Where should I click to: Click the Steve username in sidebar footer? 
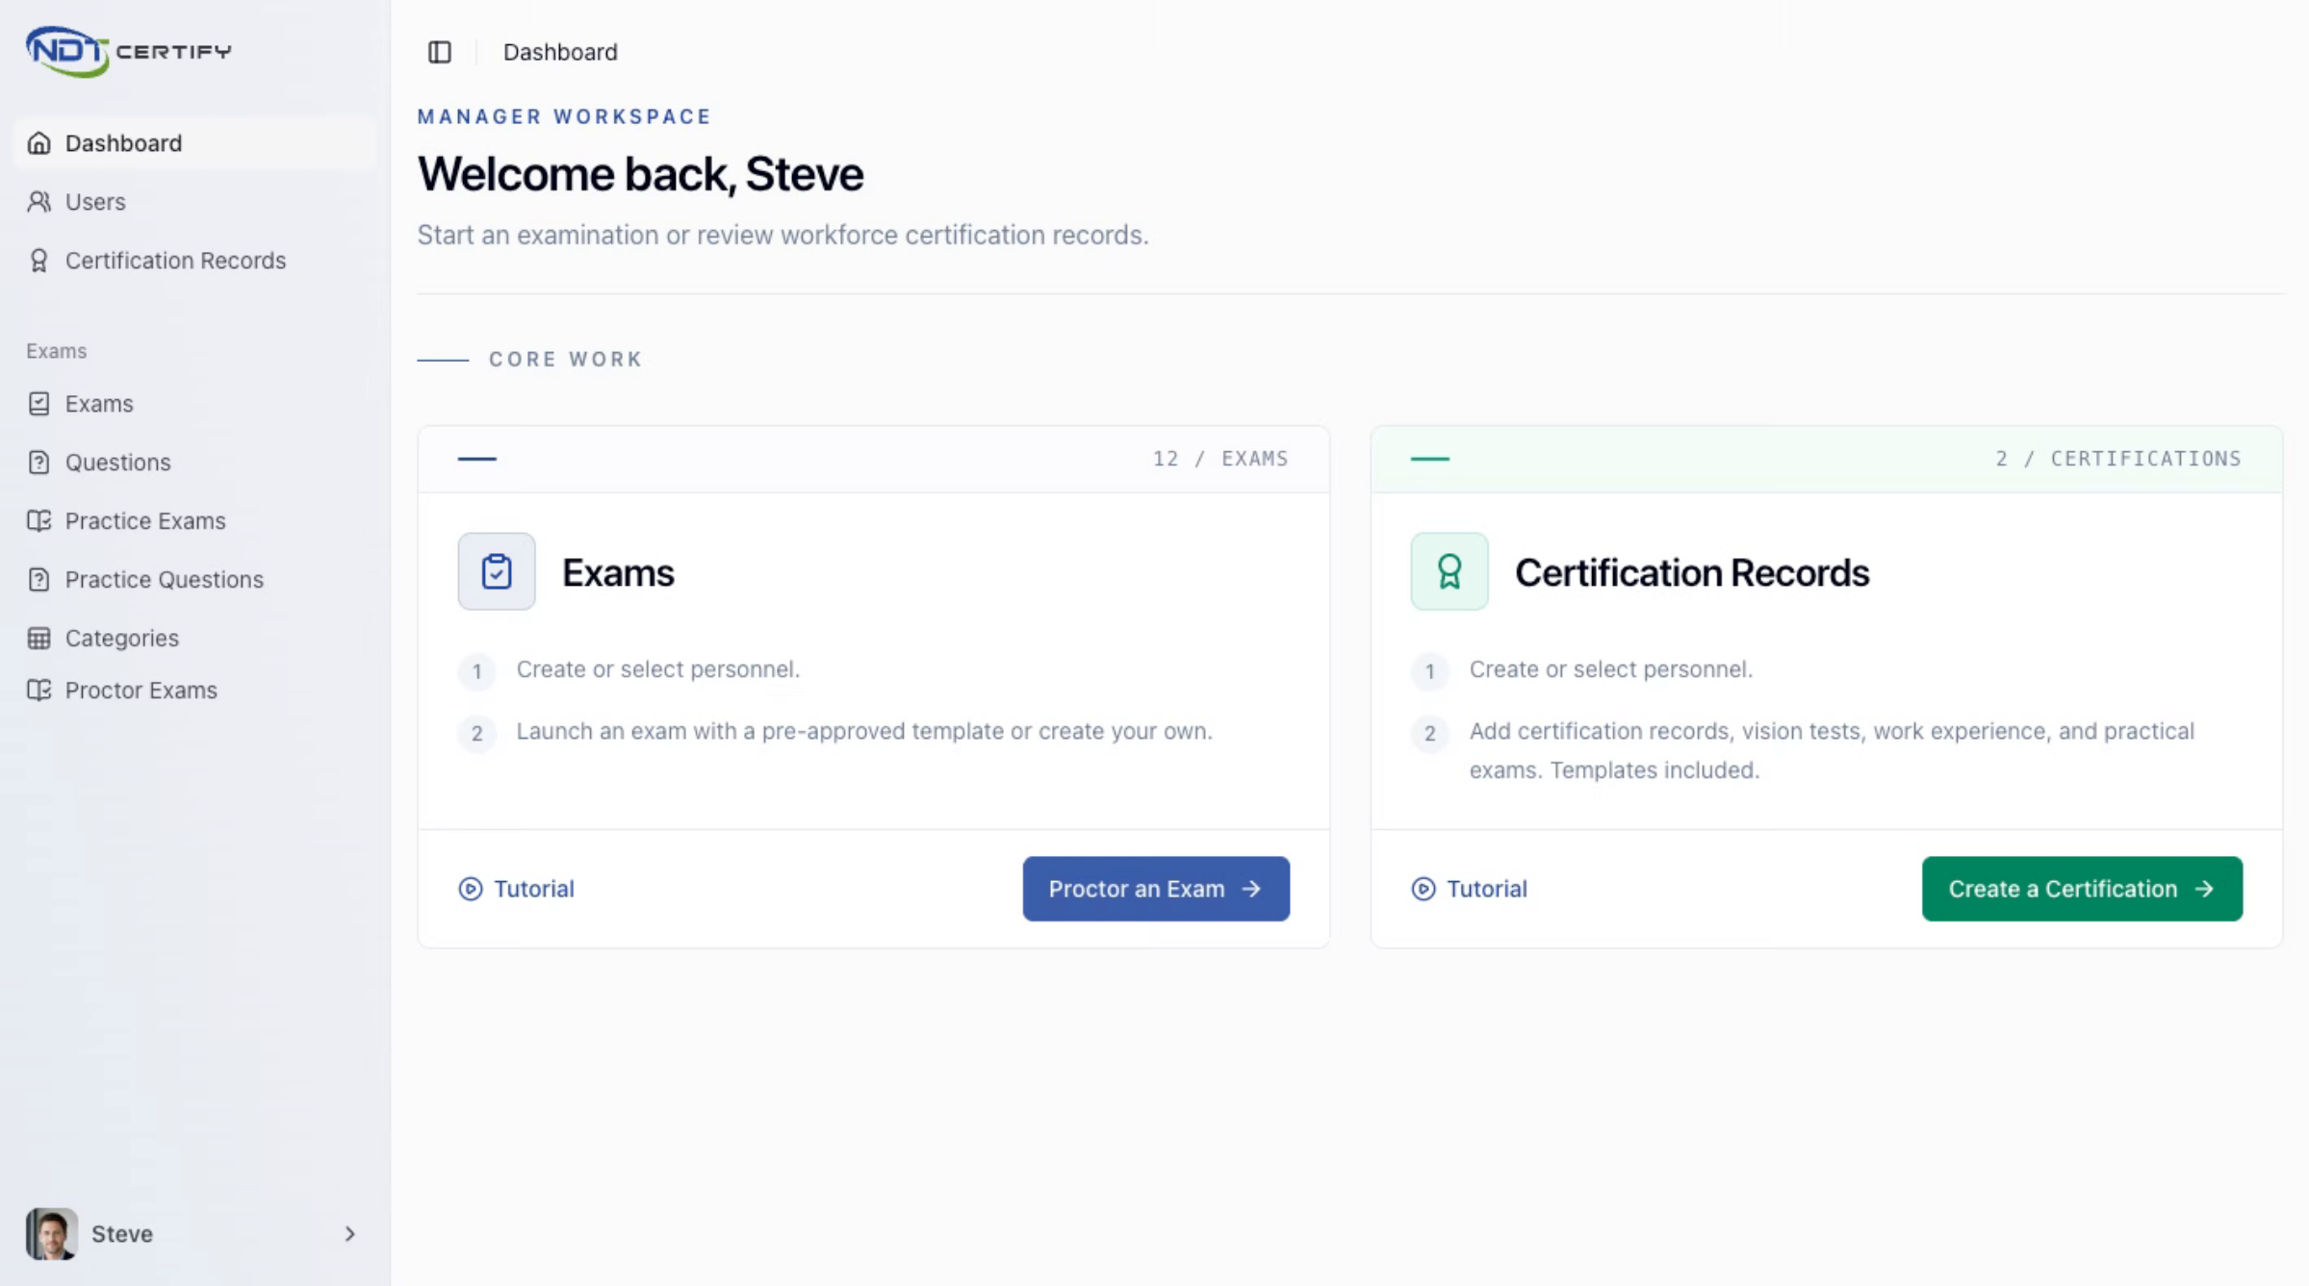(122, 1234)
